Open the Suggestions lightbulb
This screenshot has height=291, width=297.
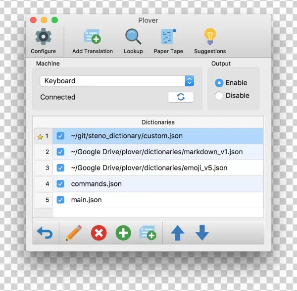click(210, 36)
